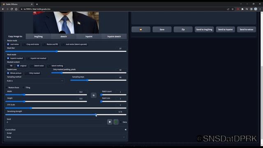Open the browser tab search chevron
This screenshot has width=263, height=148.
(x=241, y=4)
